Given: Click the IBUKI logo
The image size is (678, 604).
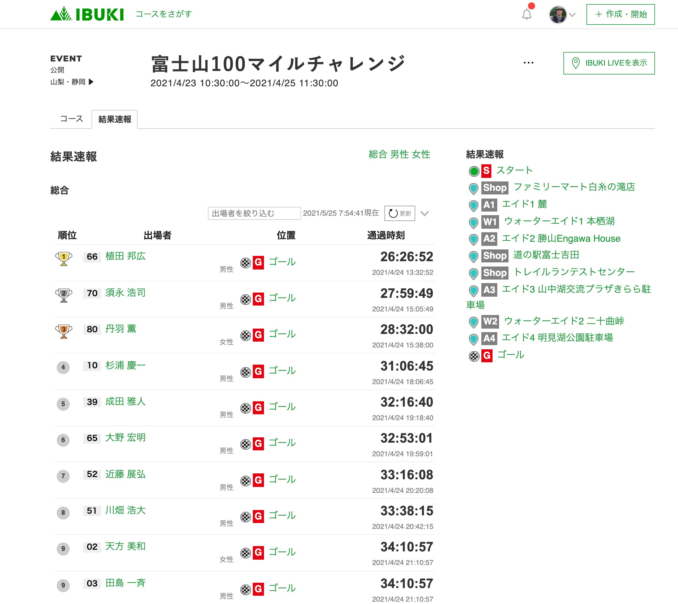Looking at the screenshot, I should click(87, 14).
